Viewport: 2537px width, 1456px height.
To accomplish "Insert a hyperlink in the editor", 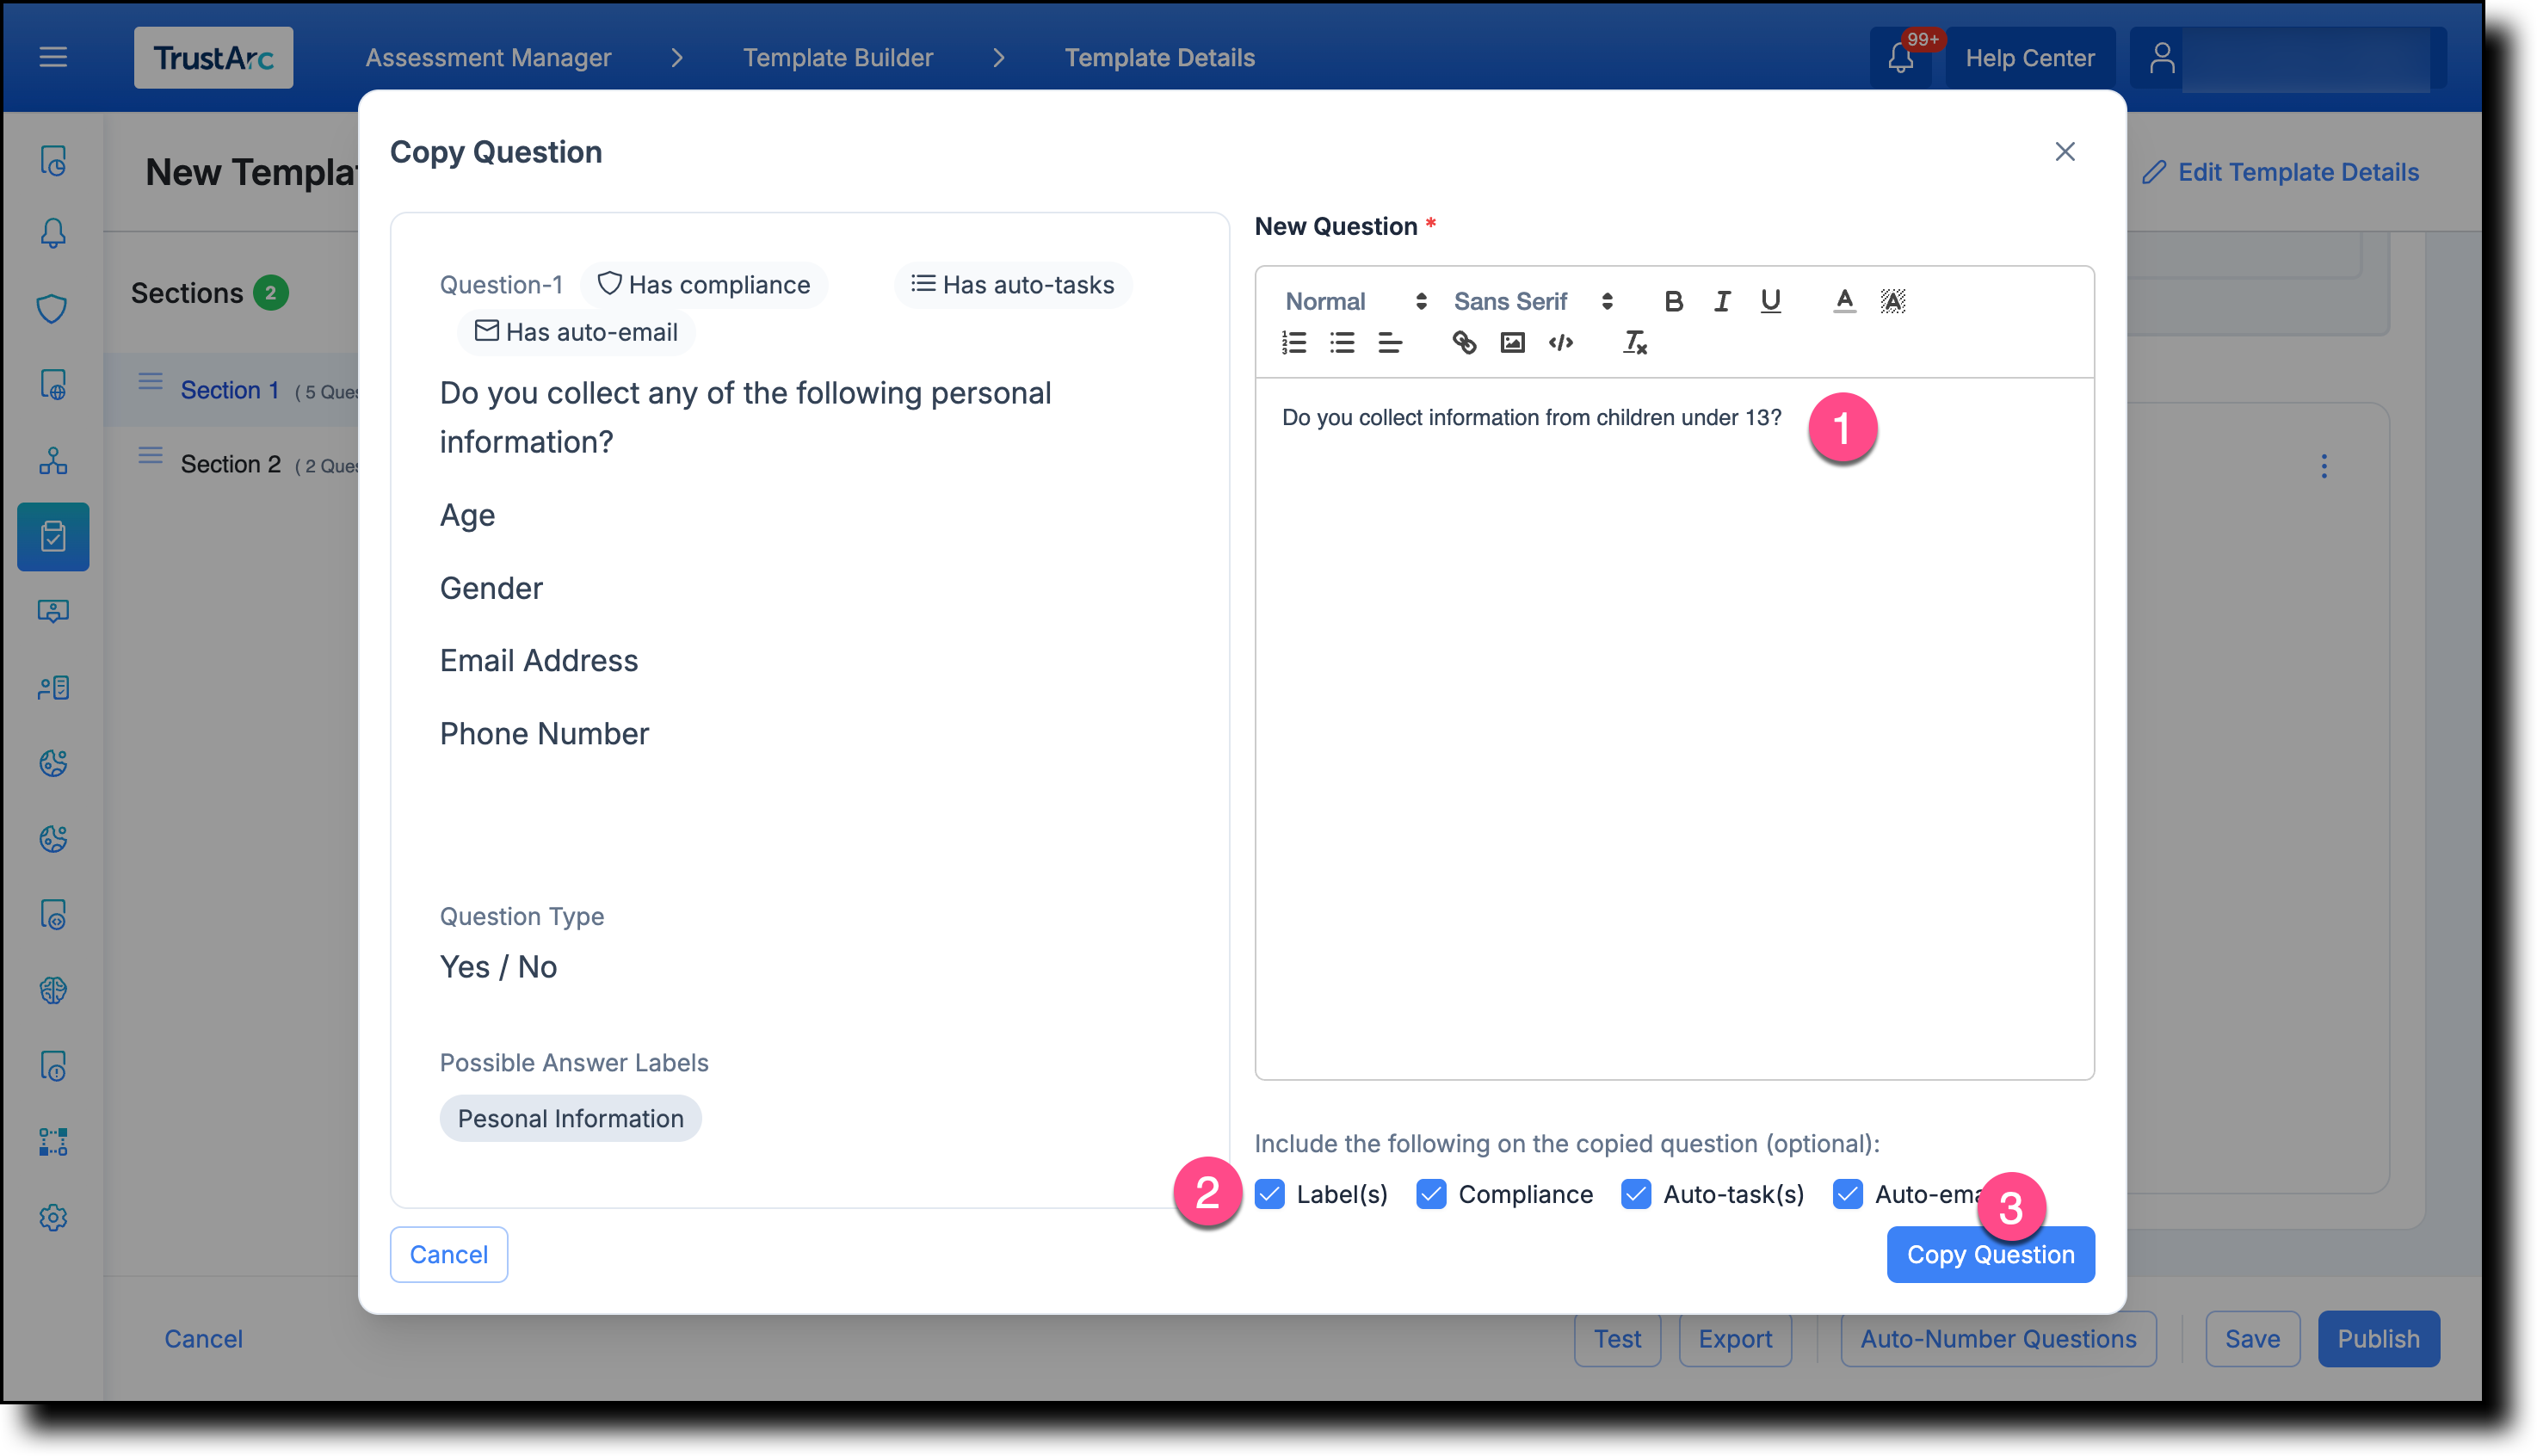I will click(x=1464, y=343).
